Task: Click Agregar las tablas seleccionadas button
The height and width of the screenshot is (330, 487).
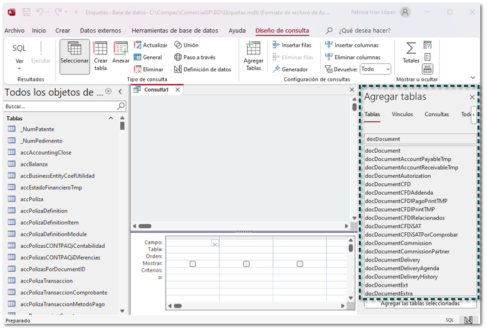Action: tap(419, 304)
